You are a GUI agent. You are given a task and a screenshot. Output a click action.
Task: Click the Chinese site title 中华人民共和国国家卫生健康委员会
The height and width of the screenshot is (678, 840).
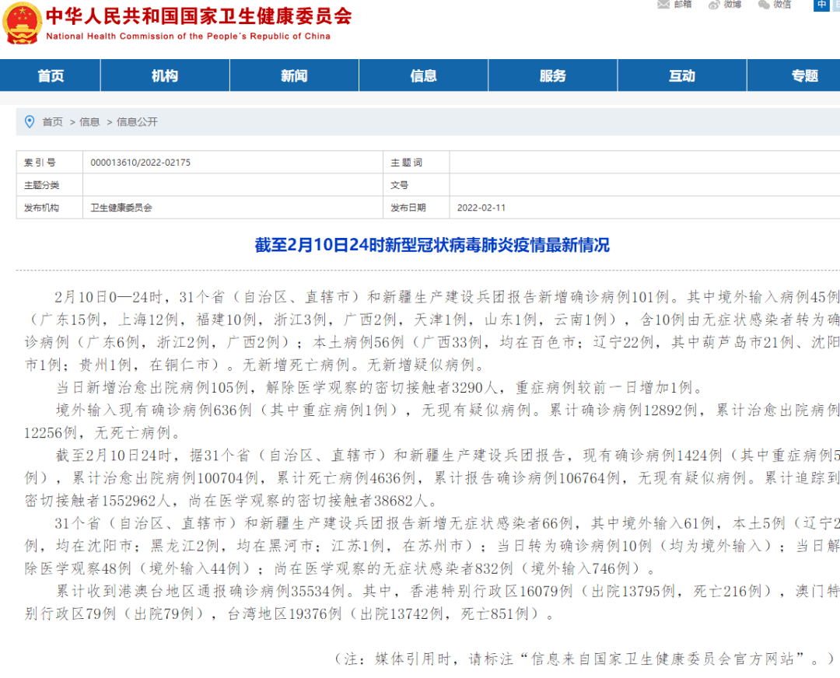point(199,16)
